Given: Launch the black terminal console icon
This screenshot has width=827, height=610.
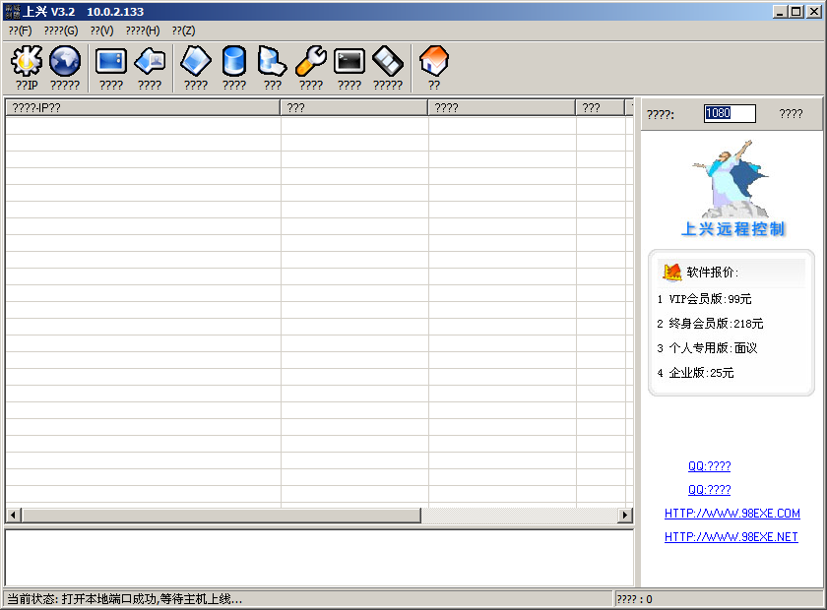Looking at the screenshot, I should pyautogui.click(x=350, y=63).
